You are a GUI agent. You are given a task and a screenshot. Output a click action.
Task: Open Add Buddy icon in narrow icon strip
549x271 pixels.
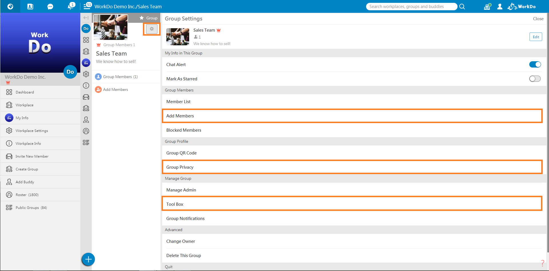pos(86,120)
